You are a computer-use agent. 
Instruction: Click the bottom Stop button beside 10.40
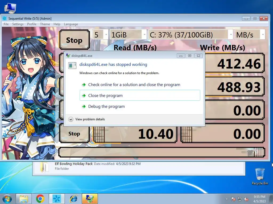pos(74,134)
